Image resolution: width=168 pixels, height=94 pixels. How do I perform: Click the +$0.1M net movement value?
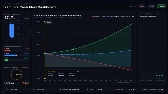(x=160, y=76)
